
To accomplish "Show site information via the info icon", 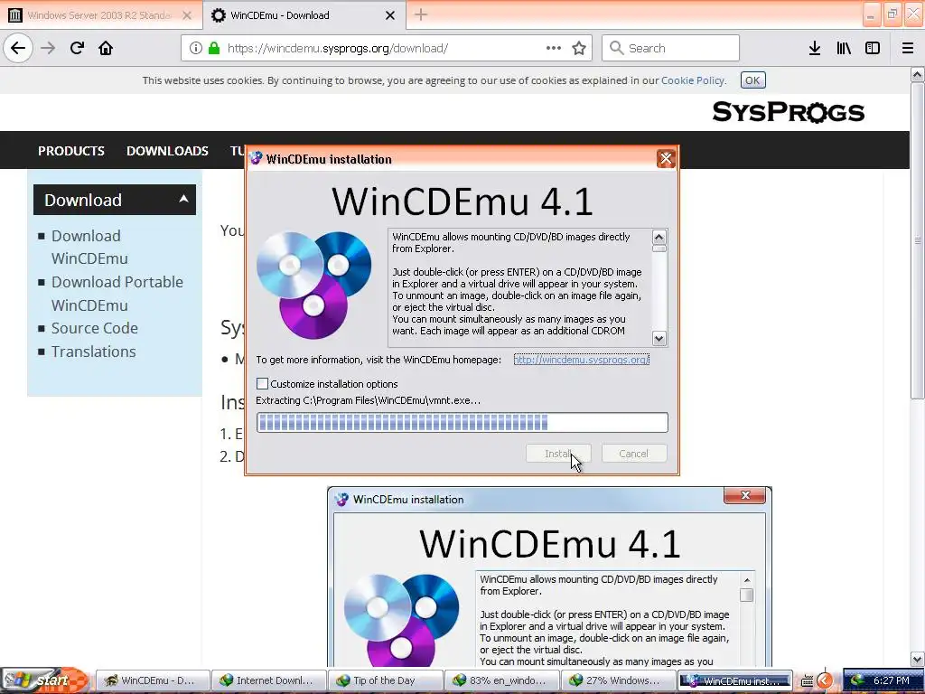I will click(x=196, y=48).
